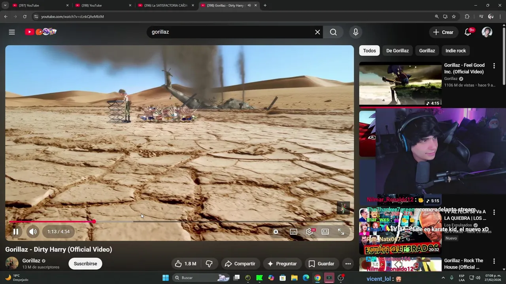Image resolution: width=506 pixels, height=284 pixels.
Task: Toggle subtitles on the player
Action: point(293,232)
